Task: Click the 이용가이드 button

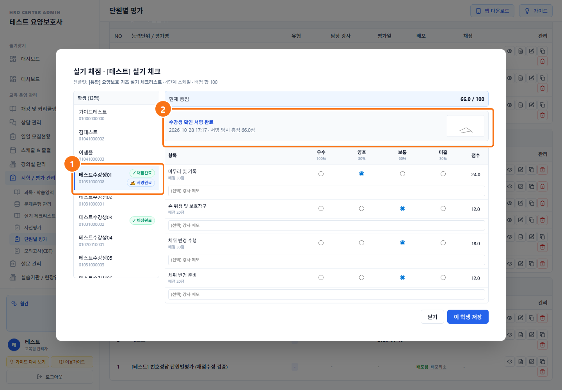Action: click(x=72, y=362)
